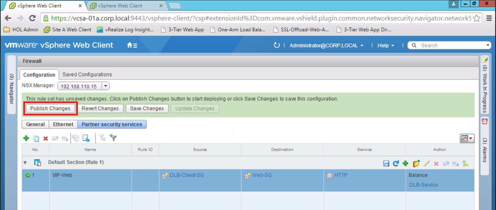496x210 pixels.
Task: Open the column chooser grid dropdown
Action: pos(467,138)
